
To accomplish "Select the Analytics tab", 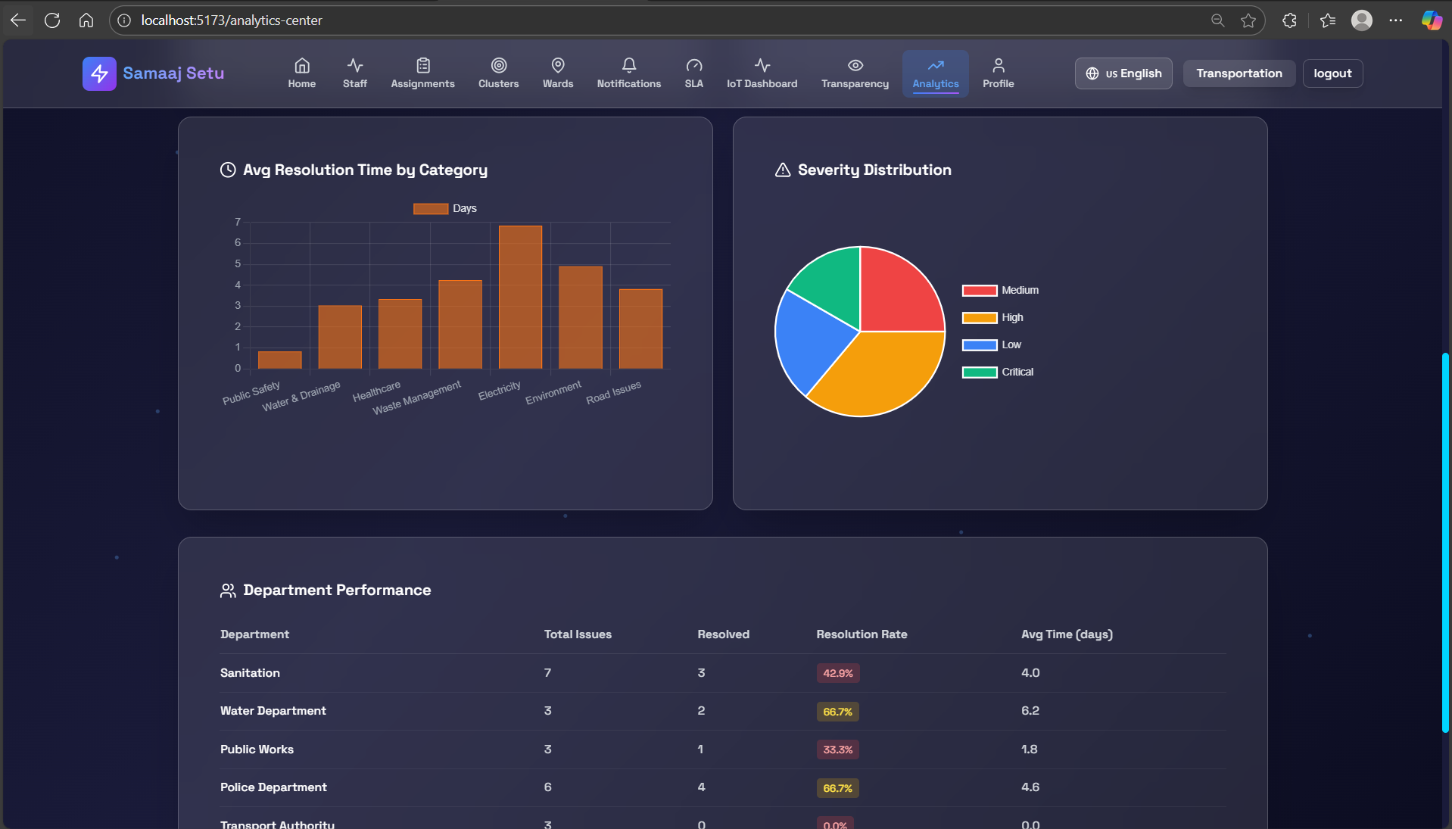I will [x=935, y=73].
